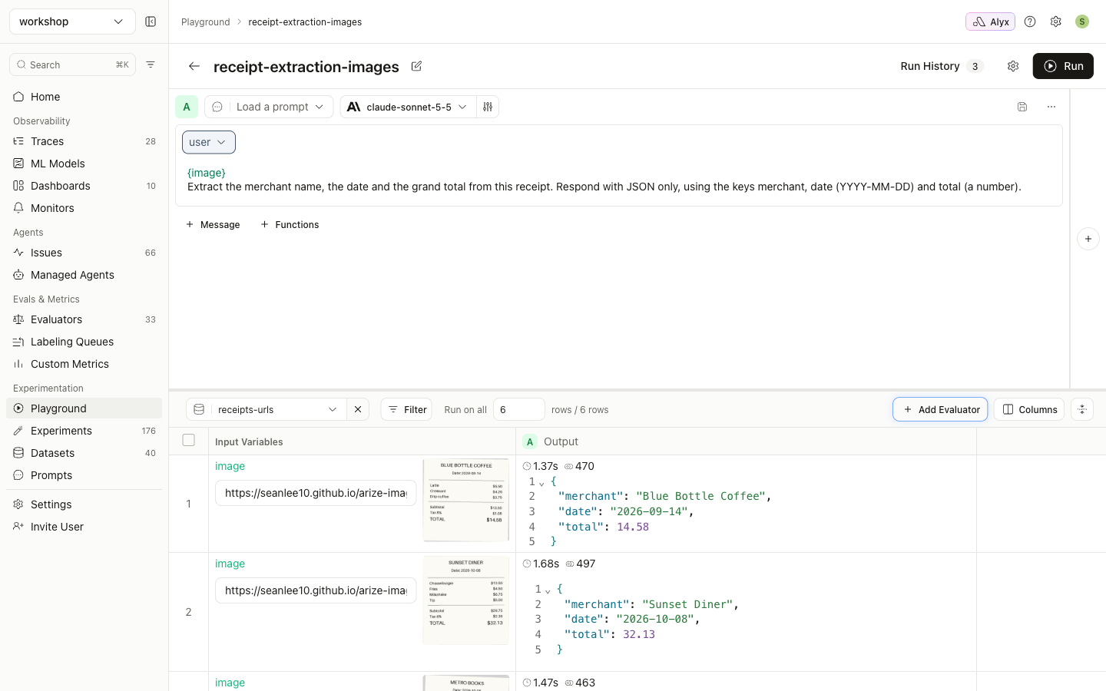Screen dimensions: 1106x691
Task: Go to Home in the sidebar
Action: pyautogui.click(x=84, y=97)
